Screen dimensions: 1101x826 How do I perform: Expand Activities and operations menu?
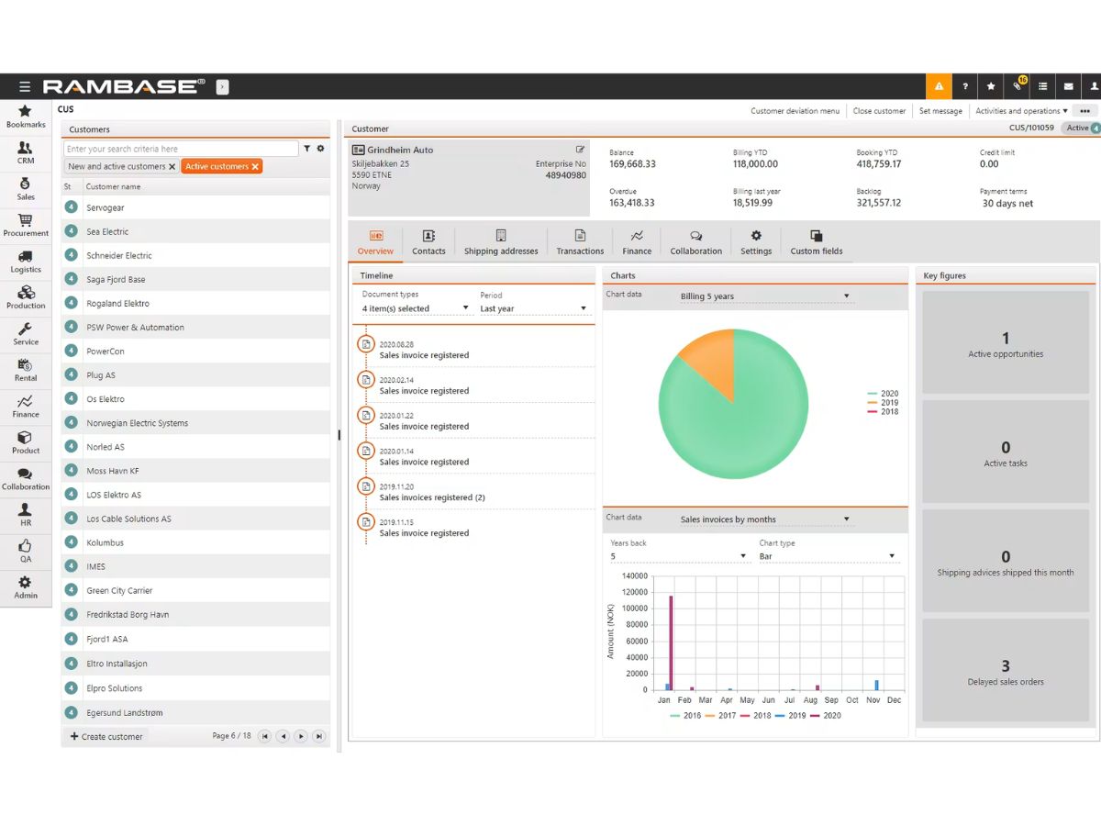1021,111
